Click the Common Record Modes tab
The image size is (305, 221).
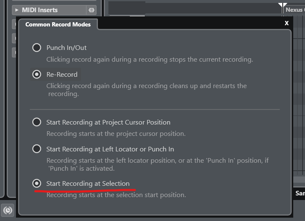(x=58, y=24)
